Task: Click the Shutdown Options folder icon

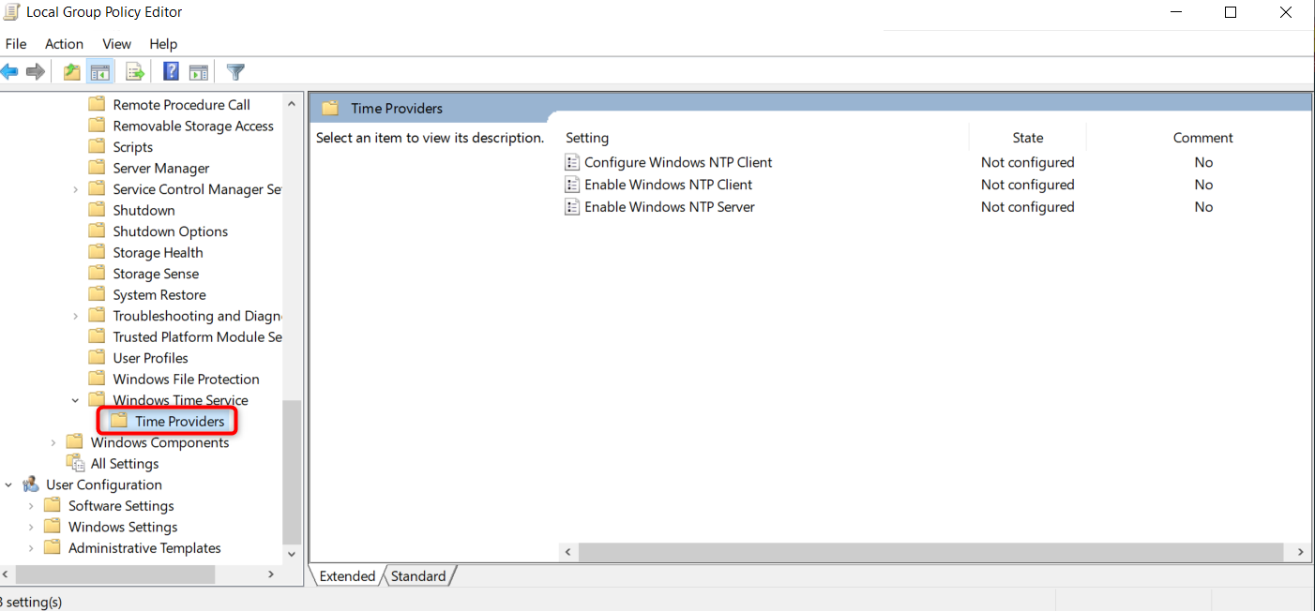Action: click(x=97, y=231)
